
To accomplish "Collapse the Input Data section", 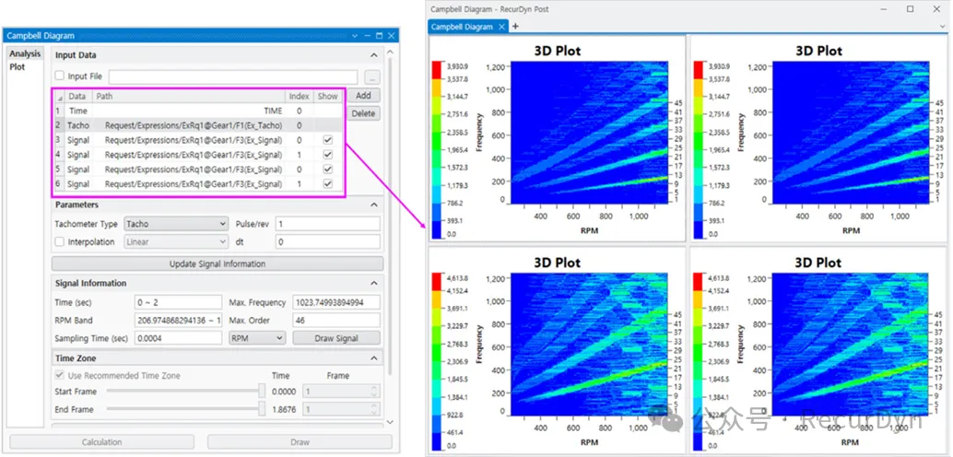I will (375, 55).
